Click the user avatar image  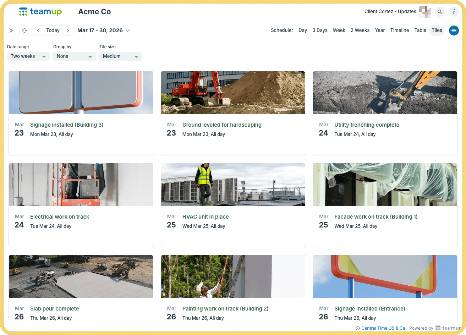(x=425, y=12)
